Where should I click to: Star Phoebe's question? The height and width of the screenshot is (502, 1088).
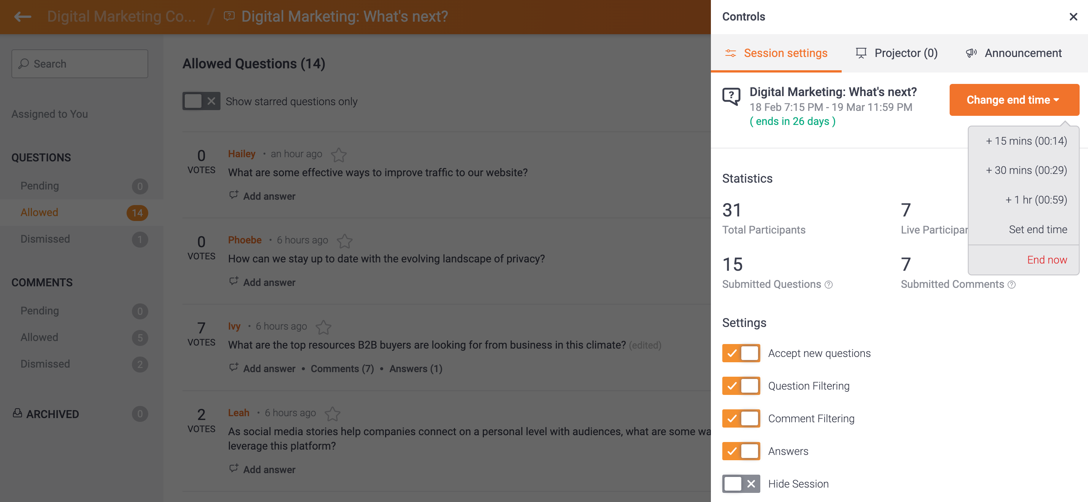click(x=344, y=241)
